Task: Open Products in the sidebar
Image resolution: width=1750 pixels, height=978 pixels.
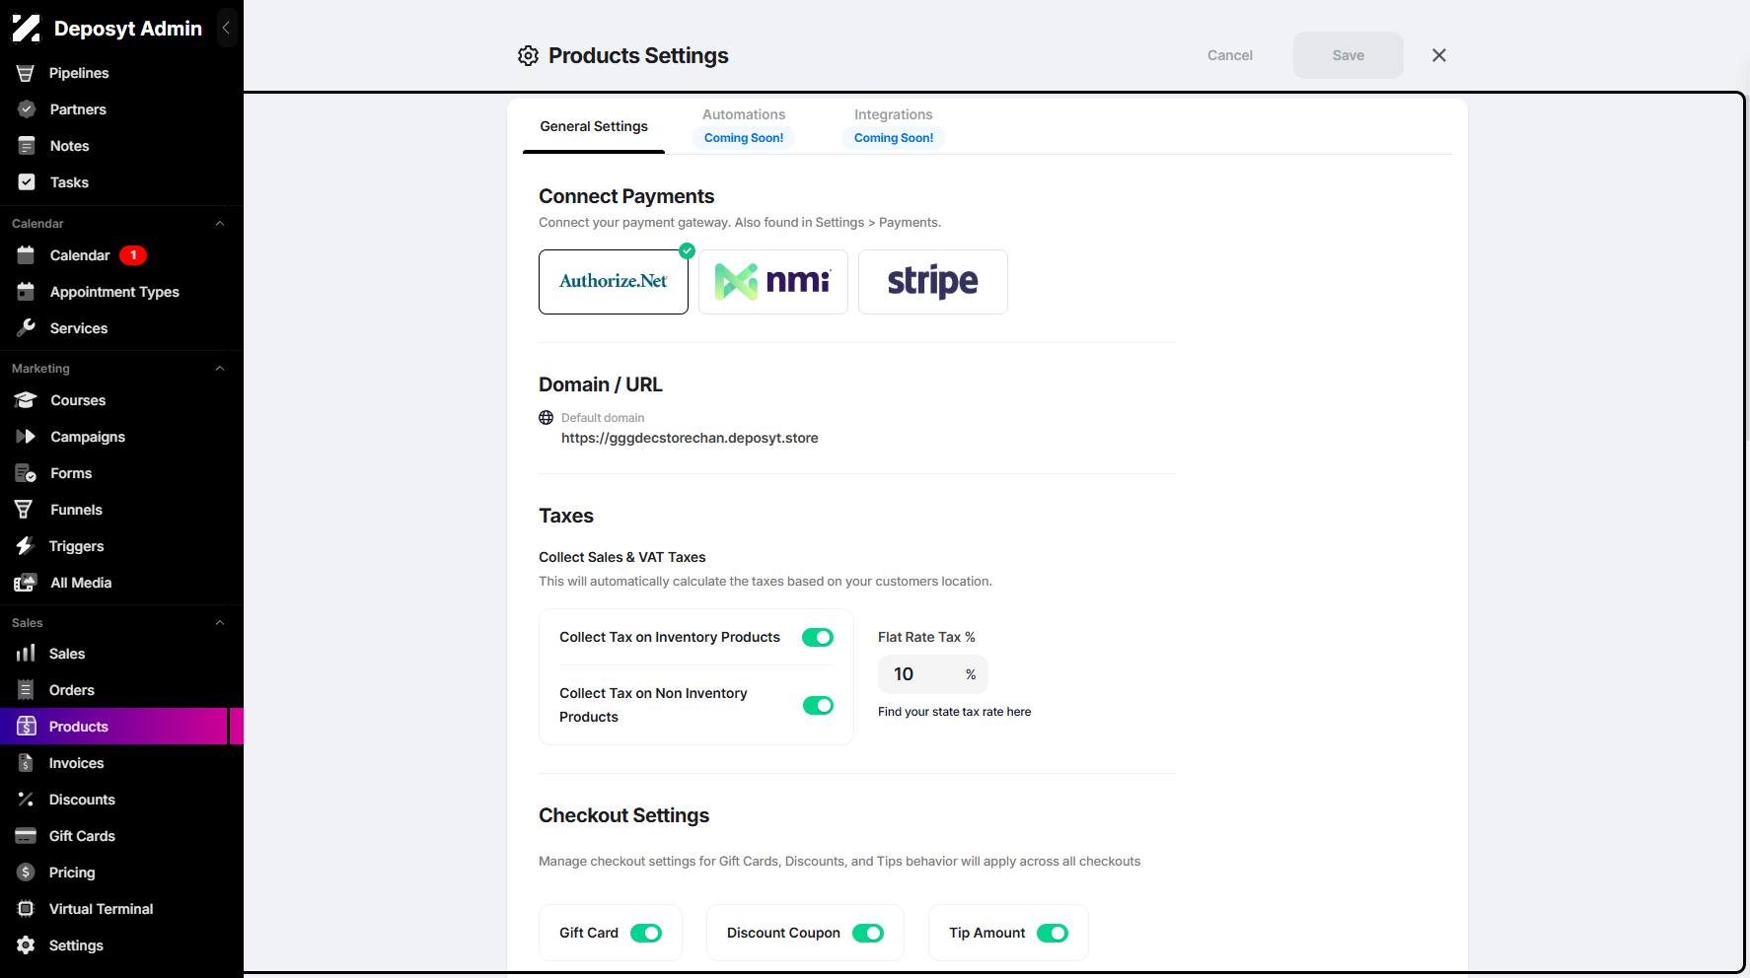Action: tap(114, 727)
